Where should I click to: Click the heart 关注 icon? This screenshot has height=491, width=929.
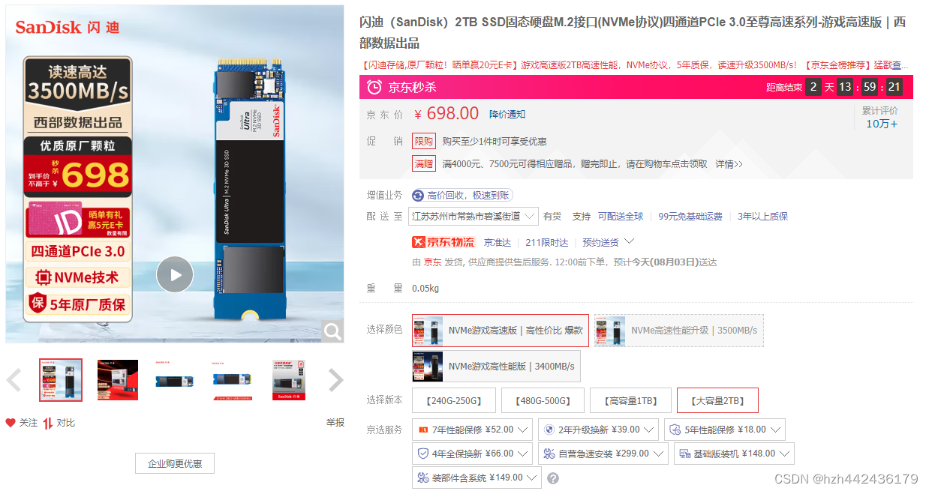click(x=11, y=423)
